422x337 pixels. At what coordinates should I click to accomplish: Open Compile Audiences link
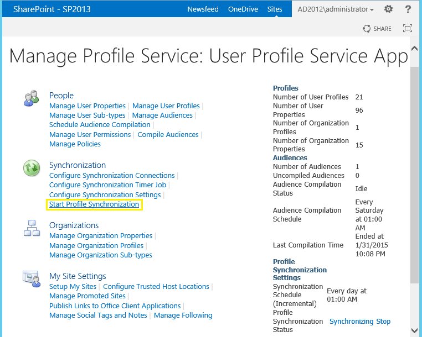point(168,135)
